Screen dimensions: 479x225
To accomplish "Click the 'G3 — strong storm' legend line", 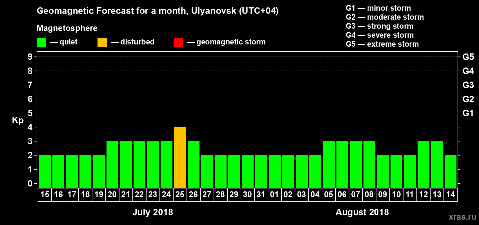I will coord(380,26).
